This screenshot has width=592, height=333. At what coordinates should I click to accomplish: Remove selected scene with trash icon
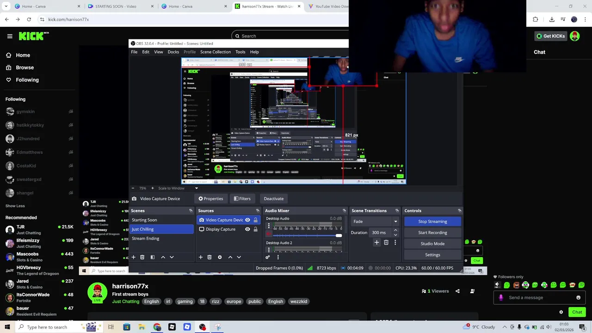142,257
